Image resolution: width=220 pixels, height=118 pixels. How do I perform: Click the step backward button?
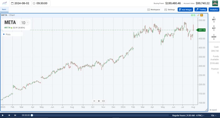pyautogui.click(x=9, y=115)
